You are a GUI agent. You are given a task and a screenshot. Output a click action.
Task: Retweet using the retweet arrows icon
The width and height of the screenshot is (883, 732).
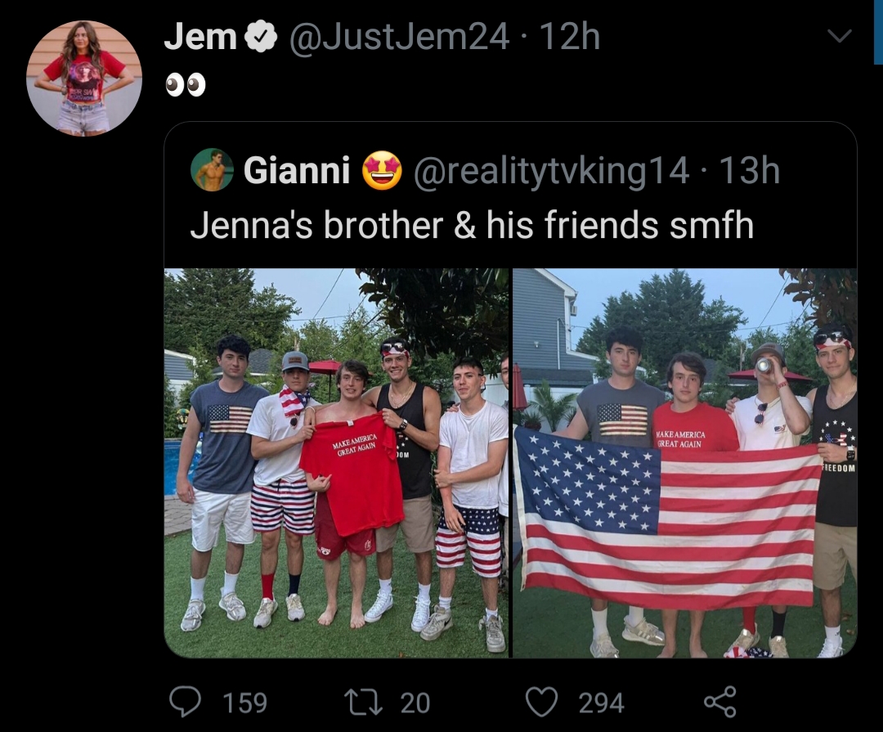coord(365,702)
